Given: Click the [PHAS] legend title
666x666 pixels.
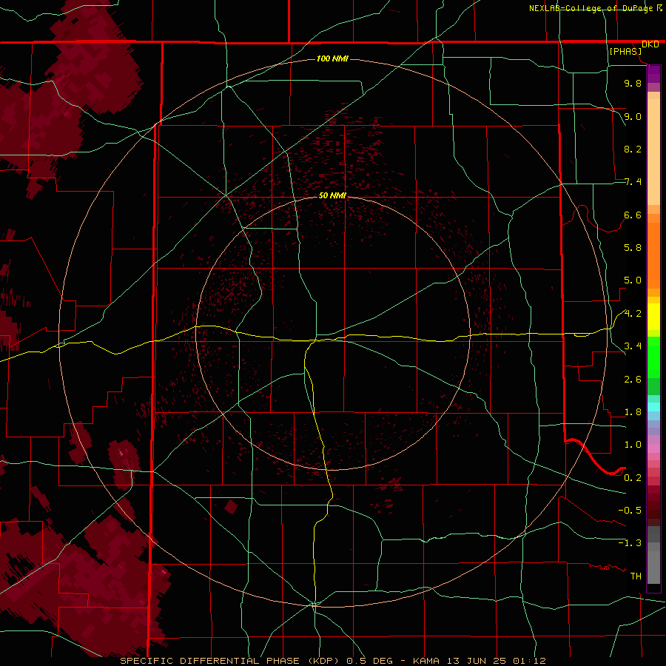Looking at the screenshot, I should (625, 52).
